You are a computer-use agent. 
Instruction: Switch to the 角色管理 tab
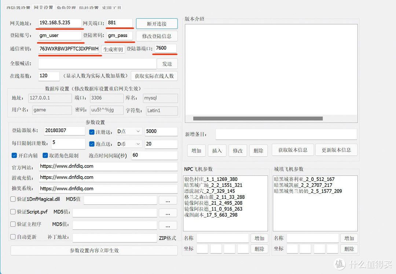pyautogui.click(x=66, y=7)
